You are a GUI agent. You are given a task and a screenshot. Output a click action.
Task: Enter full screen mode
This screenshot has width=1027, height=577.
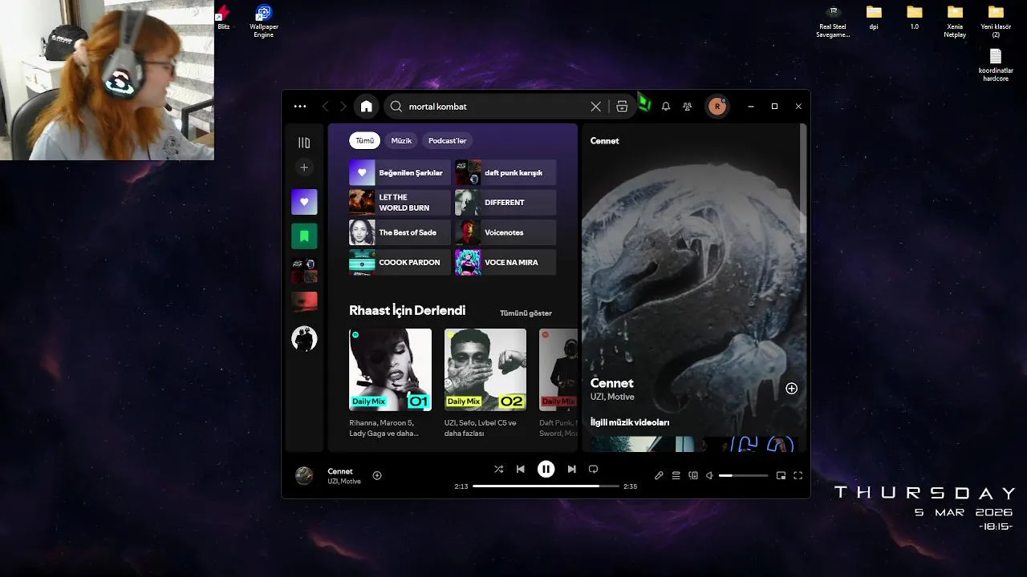coord(798,475)
